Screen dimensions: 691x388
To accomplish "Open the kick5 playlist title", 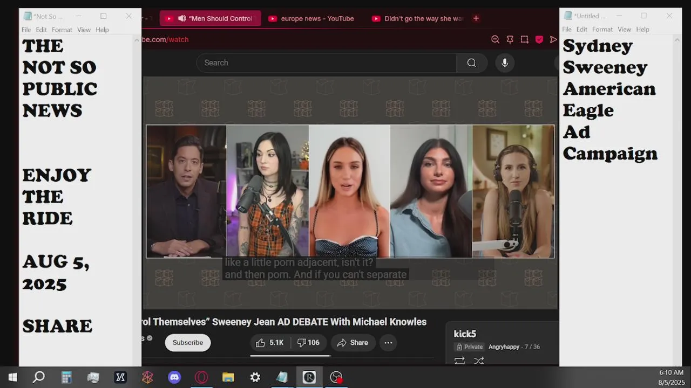I will pyautogui.click(x=465, y=334).
